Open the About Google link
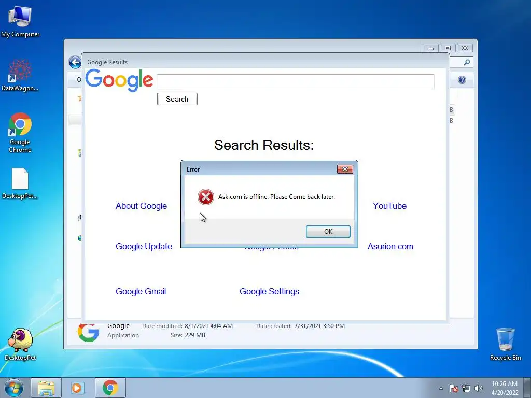 click(x=141, y=206)
